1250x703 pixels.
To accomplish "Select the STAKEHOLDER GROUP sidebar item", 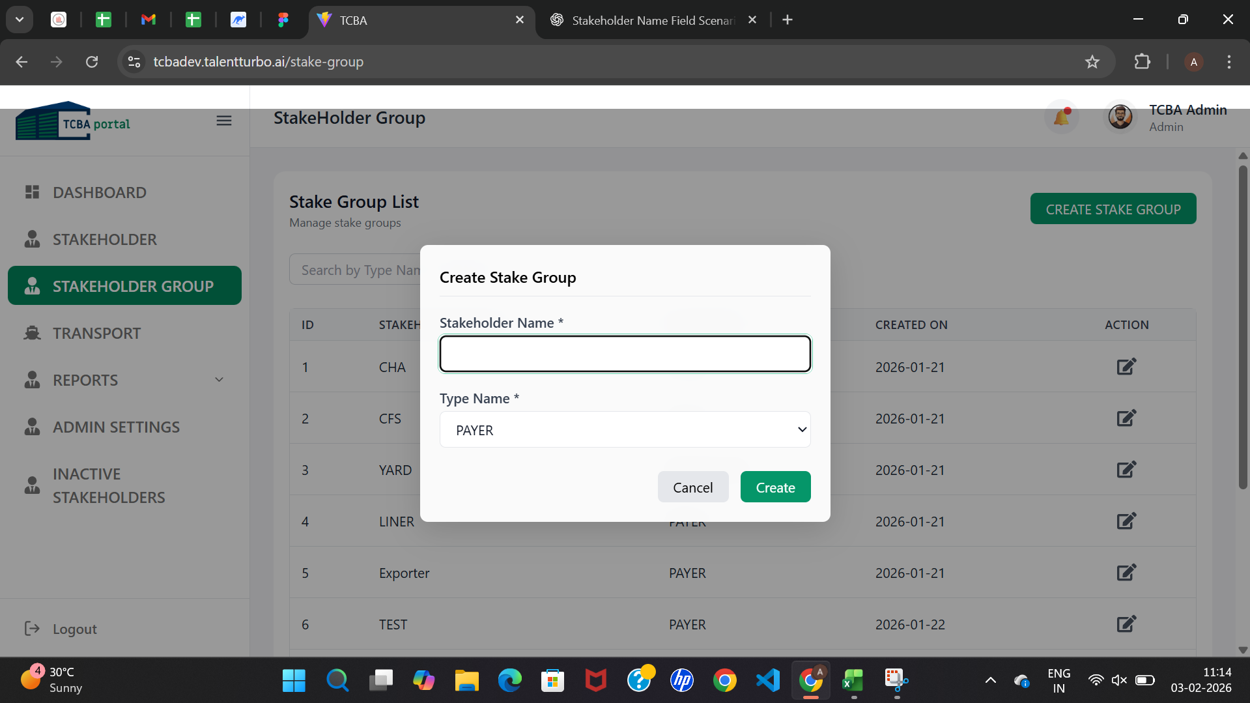I will coord(124,285).
